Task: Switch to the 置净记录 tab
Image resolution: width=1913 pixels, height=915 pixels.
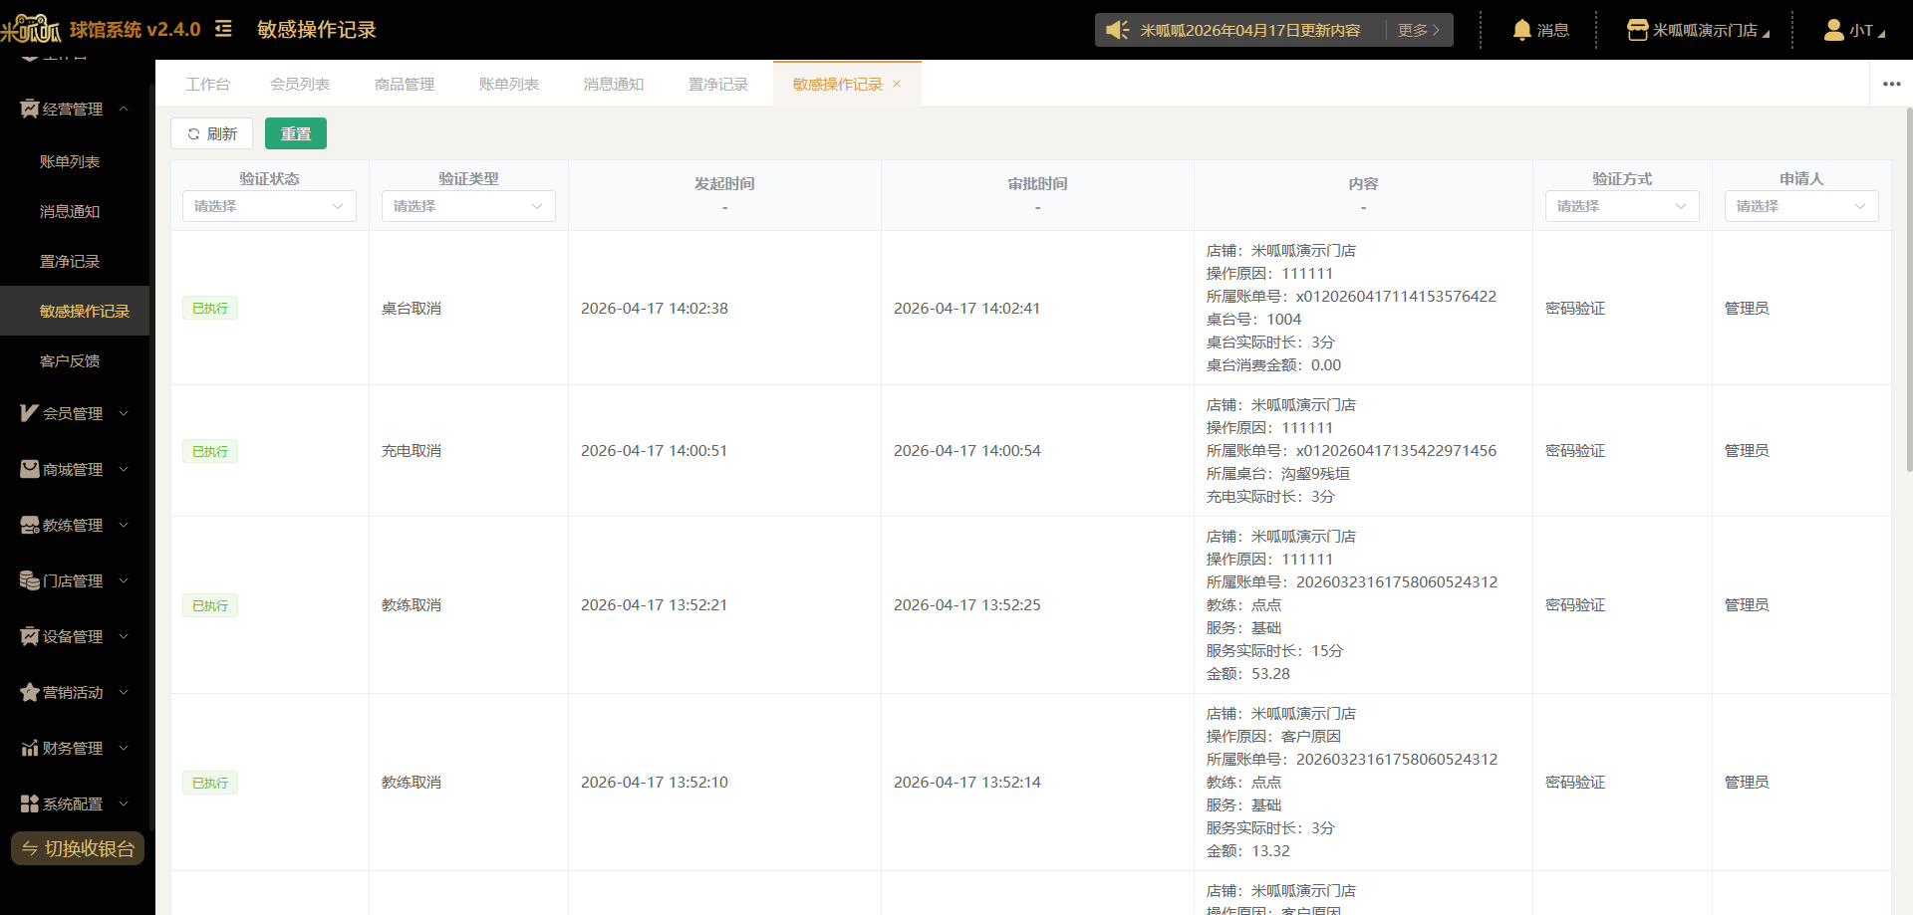Action: point(718,84)
